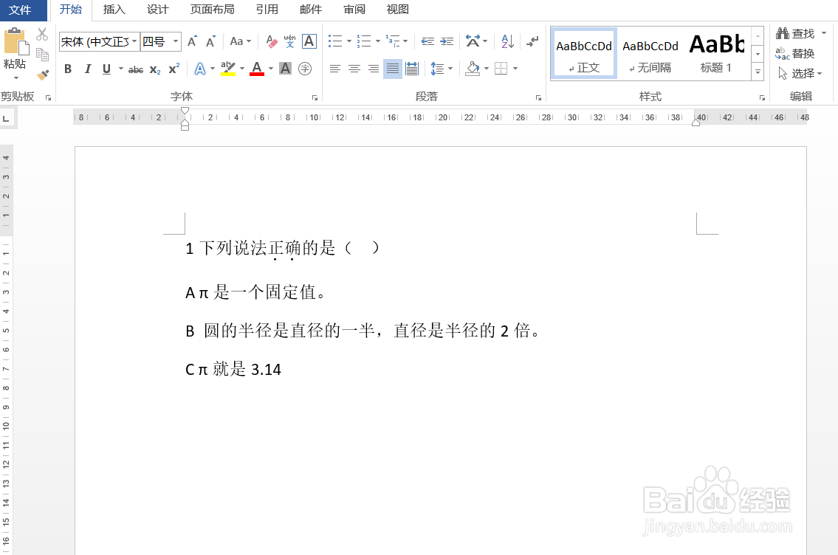Switch to the 引用 tab
This screenshot has height=555, width=838.
pyautogui.click(x=267, y=10)
